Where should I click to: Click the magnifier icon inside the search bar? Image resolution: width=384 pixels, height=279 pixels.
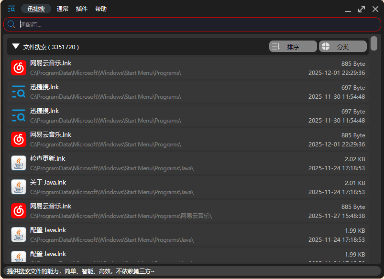(11, 24)
